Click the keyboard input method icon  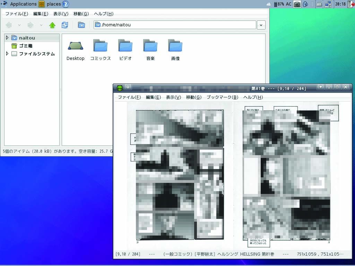319,4
